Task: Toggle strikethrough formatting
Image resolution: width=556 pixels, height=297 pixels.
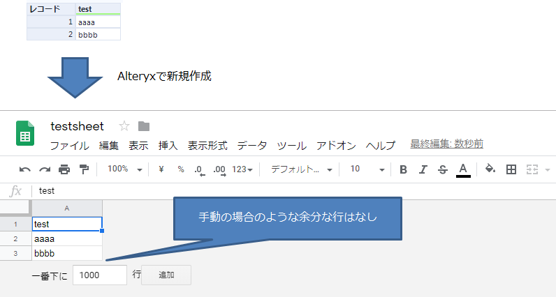Action: click(x=443, y=169)
